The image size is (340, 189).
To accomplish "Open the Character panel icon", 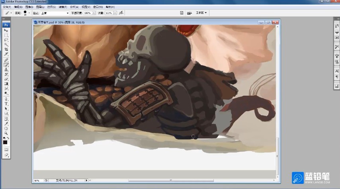I will coord(337,71).
